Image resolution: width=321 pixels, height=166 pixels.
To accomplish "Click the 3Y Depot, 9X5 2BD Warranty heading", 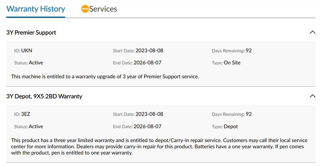I will pyautogui.click(x=44, y=96).
